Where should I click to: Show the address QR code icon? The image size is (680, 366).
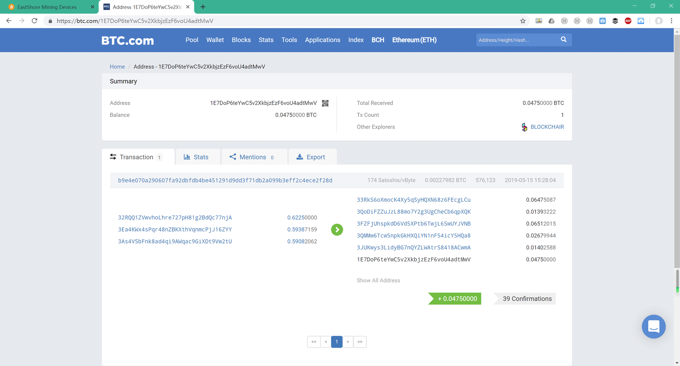[325, 103]
